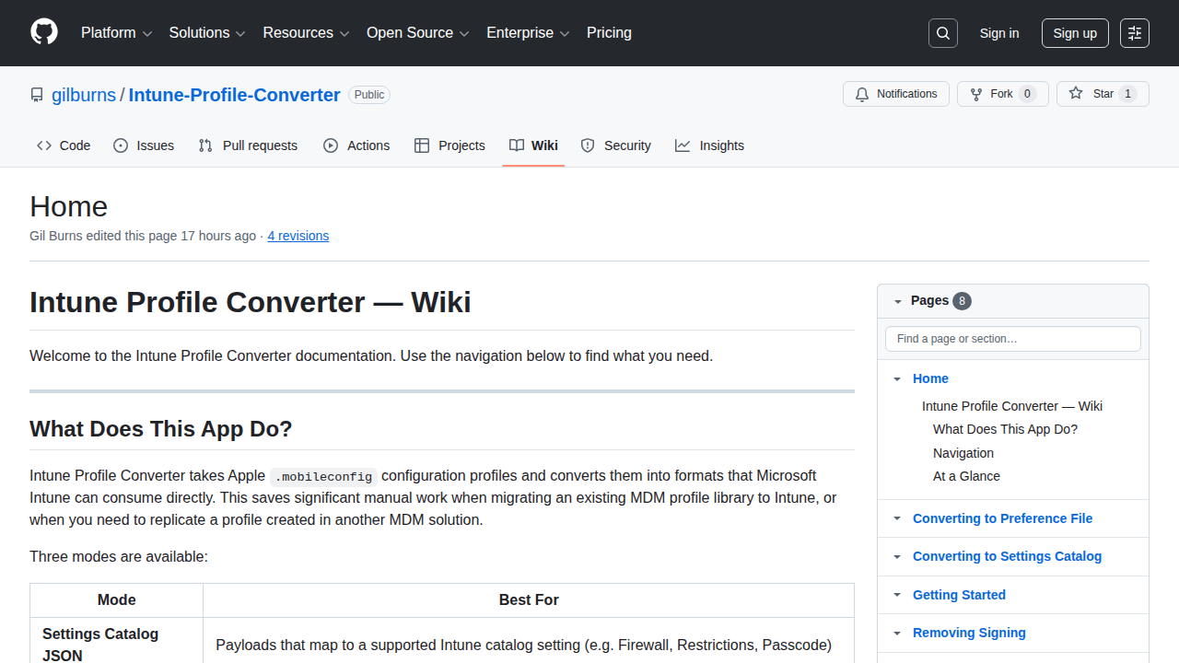Open the Projects tab
The width and height of the screenshot is (1179, 663).
[x=449, y=145]
